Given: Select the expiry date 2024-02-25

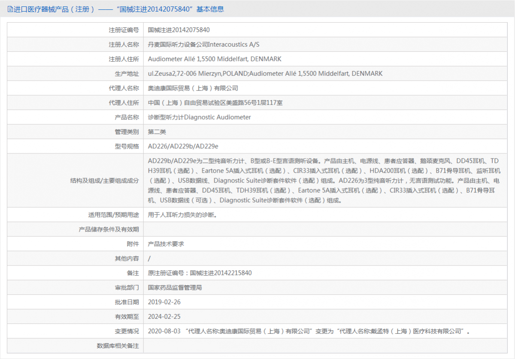Looking at the screenshot, I should (164, 317).
